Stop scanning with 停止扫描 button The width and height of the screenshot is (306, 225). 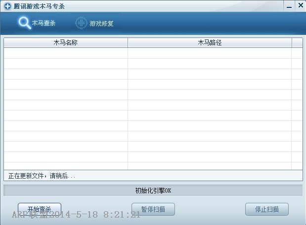(267, 209)
